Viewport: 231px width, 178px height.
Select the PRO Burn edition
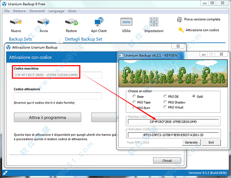coord(134,107)
